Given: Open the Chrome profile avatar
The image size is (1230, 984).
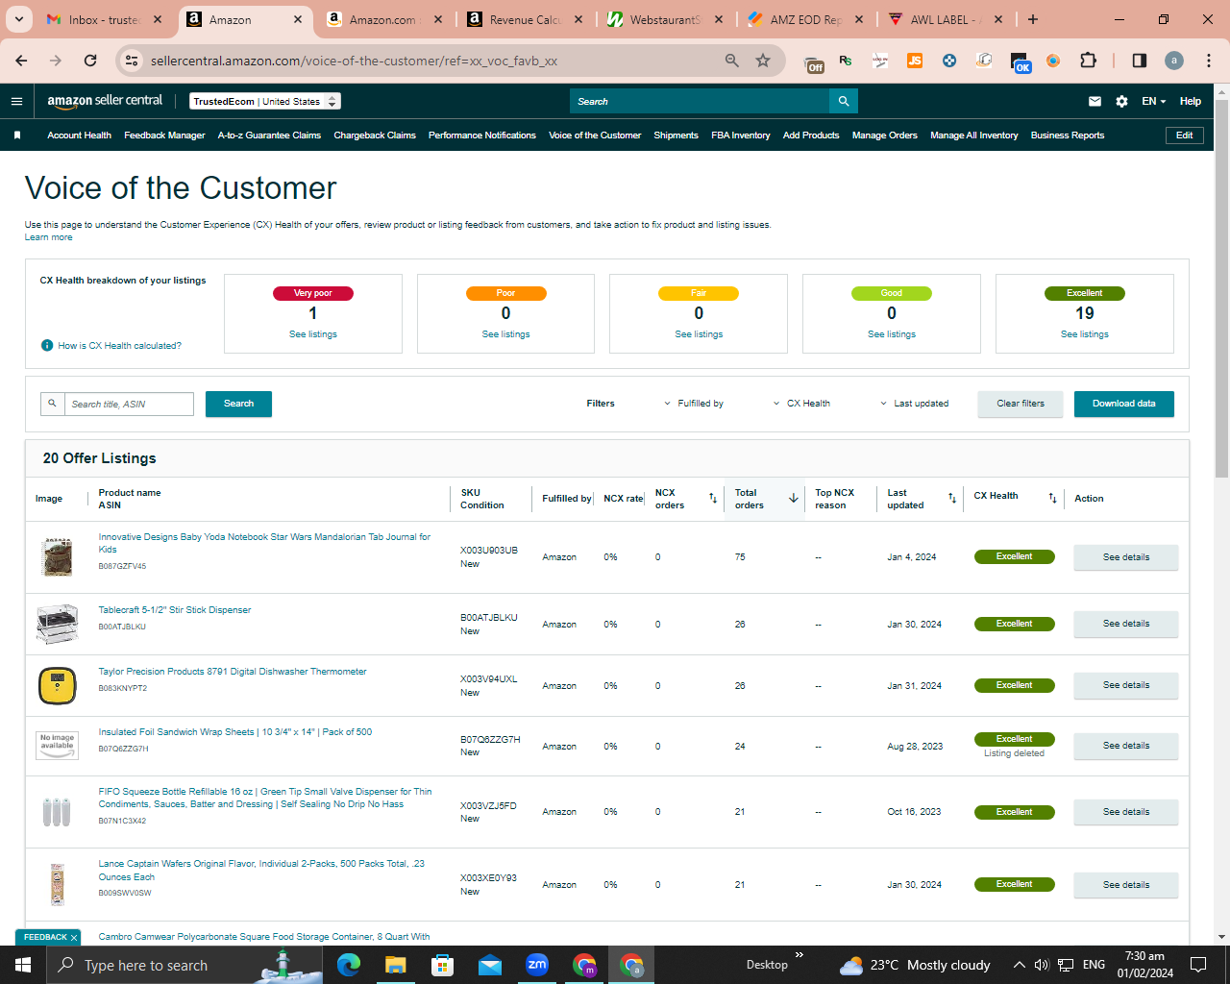Looking at the screenshot, I should (x=1174, y=61).
